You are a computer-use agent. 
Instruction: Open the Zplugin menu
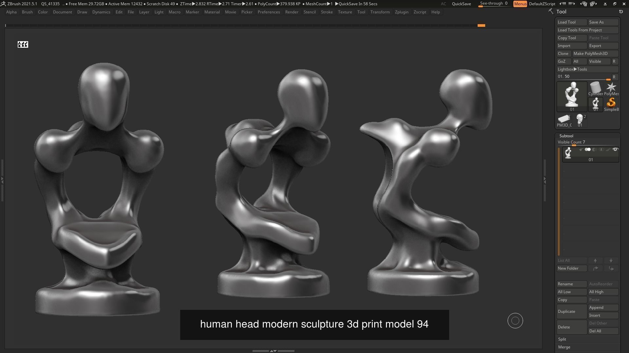pos(402,12)
